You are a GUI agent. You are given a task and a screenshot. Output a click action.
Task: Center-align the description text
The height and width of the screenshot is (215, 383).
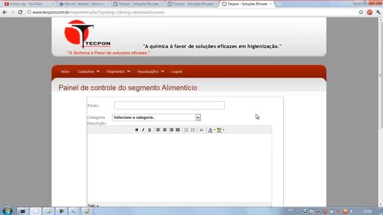click(x=165, y=130)
